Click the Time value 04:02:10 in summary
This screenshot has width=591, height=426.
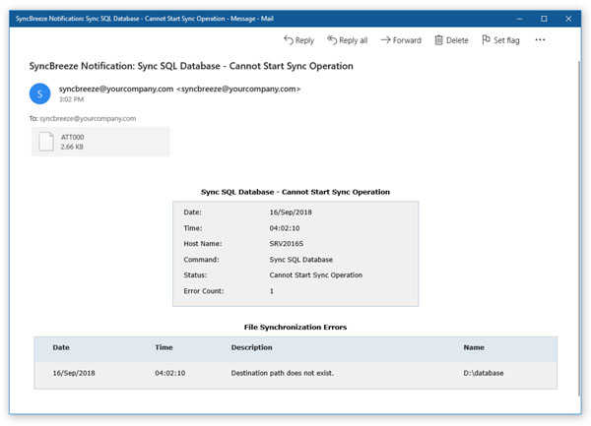[285, 228]
